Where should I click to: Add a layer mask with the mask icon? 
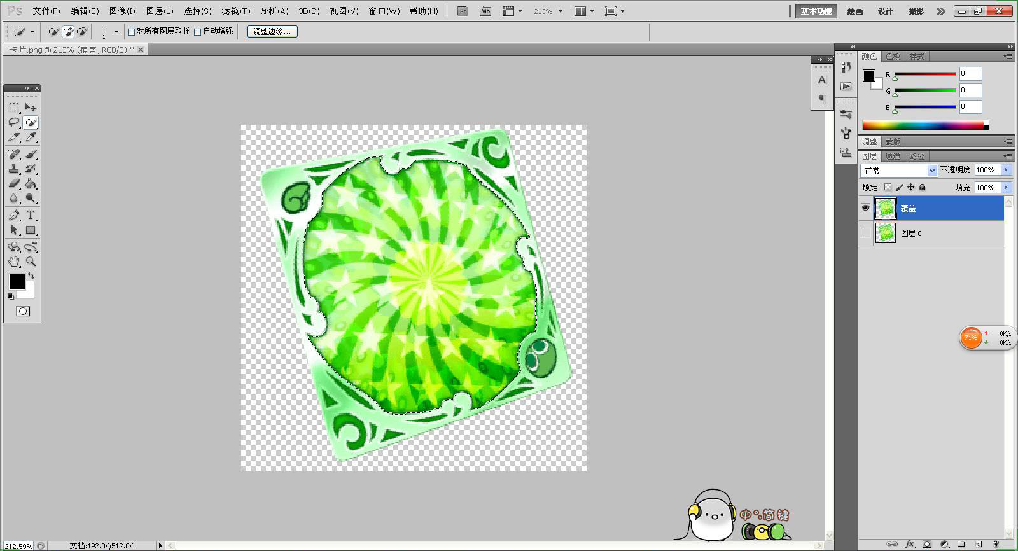click(x=927, y=545)
